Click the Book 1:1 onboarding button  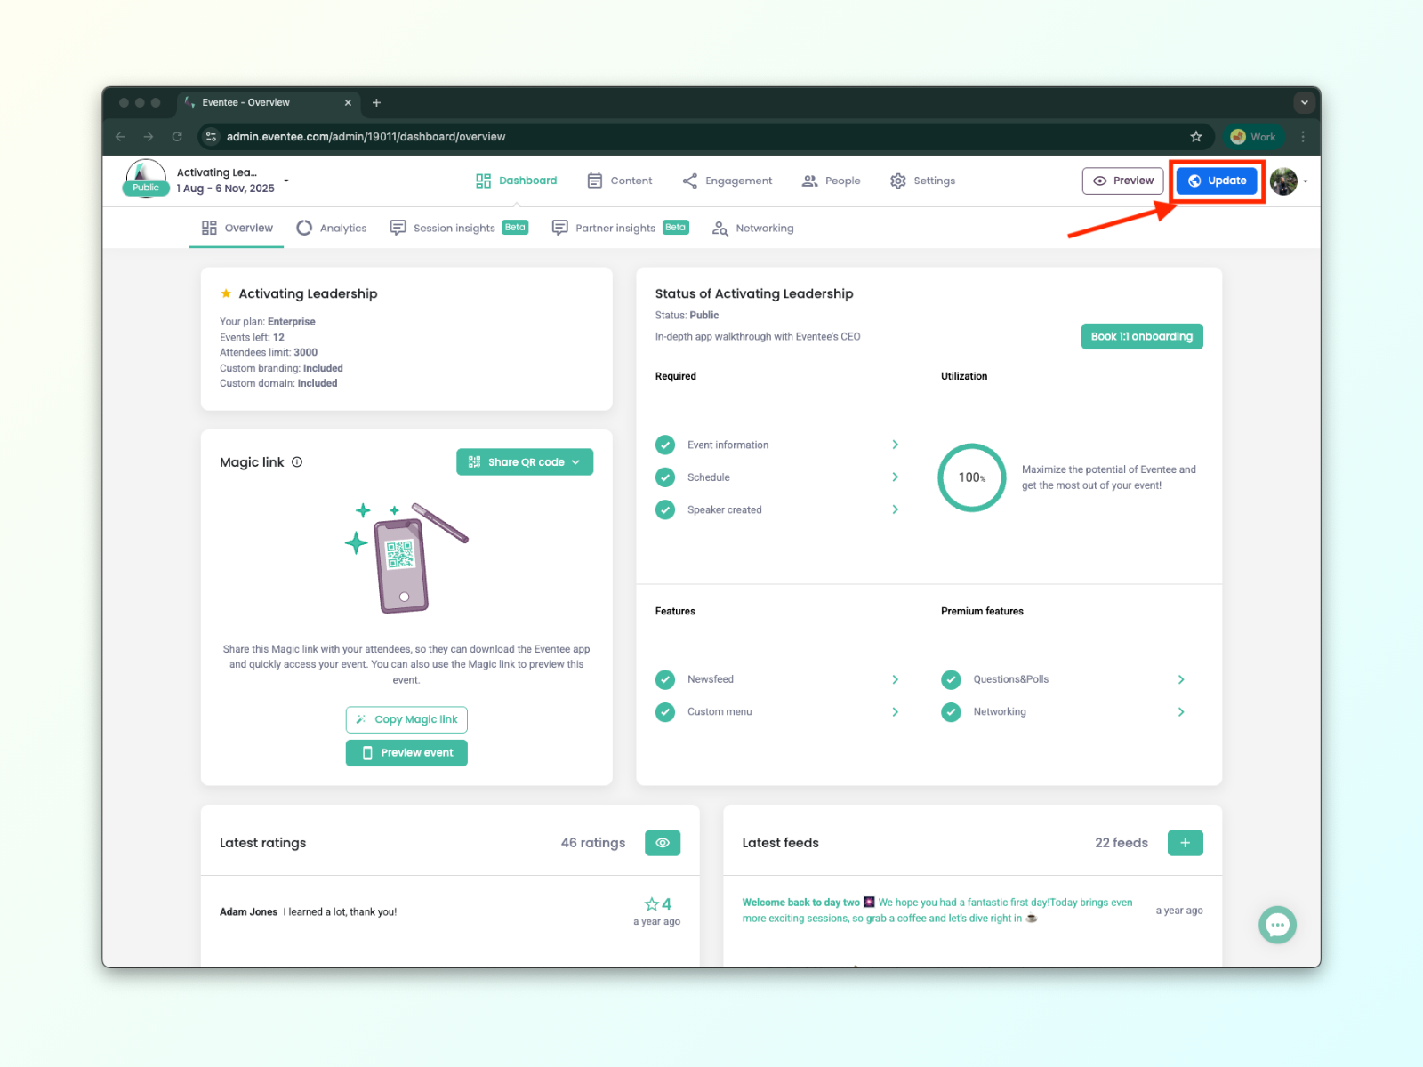[1142, 336]
